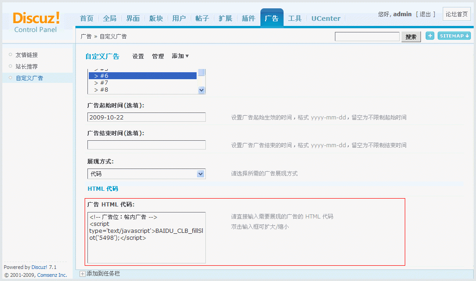Open 友情链接 in the sidebar
The image size is (476, 281).
tap(27, 55)
